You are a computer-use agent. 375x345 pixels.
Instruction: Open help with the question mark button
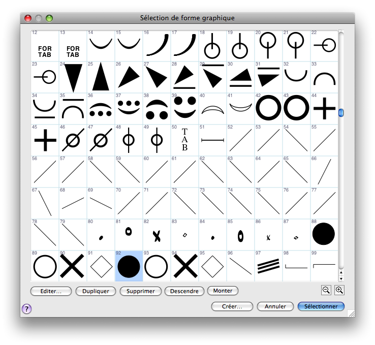pyautogui.click(x=27, y=309)
